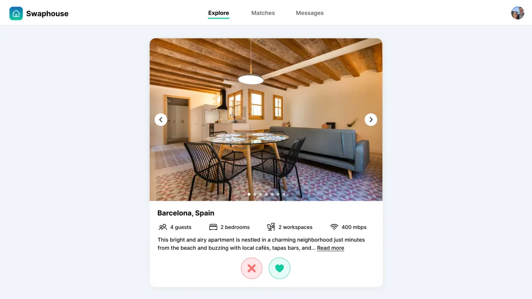Reject this listing with the red X

tap(252, 268)
